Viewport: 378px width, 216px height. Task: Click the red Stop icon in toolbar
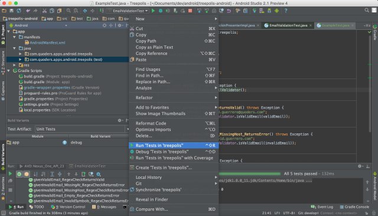point(190,11)
